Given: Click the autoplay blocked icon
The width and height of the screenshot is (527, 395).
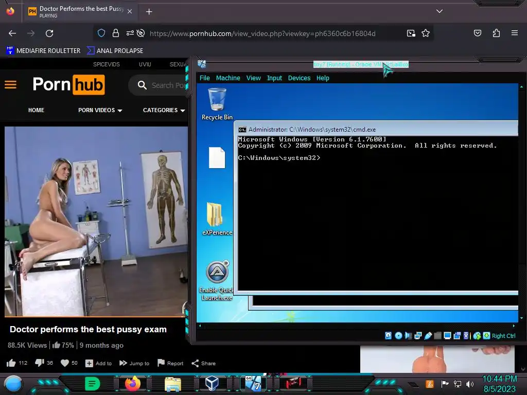Looking at the screenshot, I should 141,33.
